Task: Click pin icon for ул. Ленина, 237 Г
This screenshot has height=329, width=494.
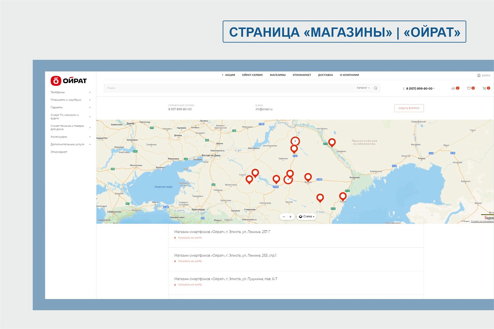Action: [175, 238]
